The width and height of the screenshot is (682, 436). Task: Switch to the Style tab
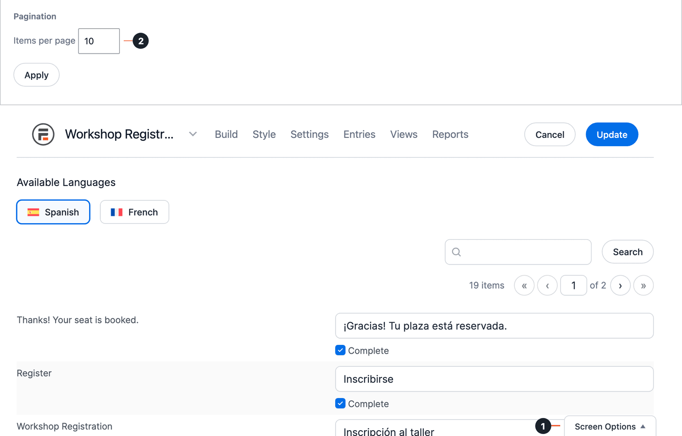pyautogui.click(x=264, y=134)
